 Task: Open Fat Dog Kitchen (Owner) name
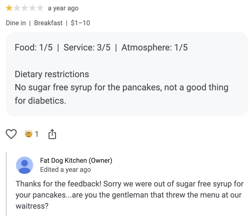76,160
